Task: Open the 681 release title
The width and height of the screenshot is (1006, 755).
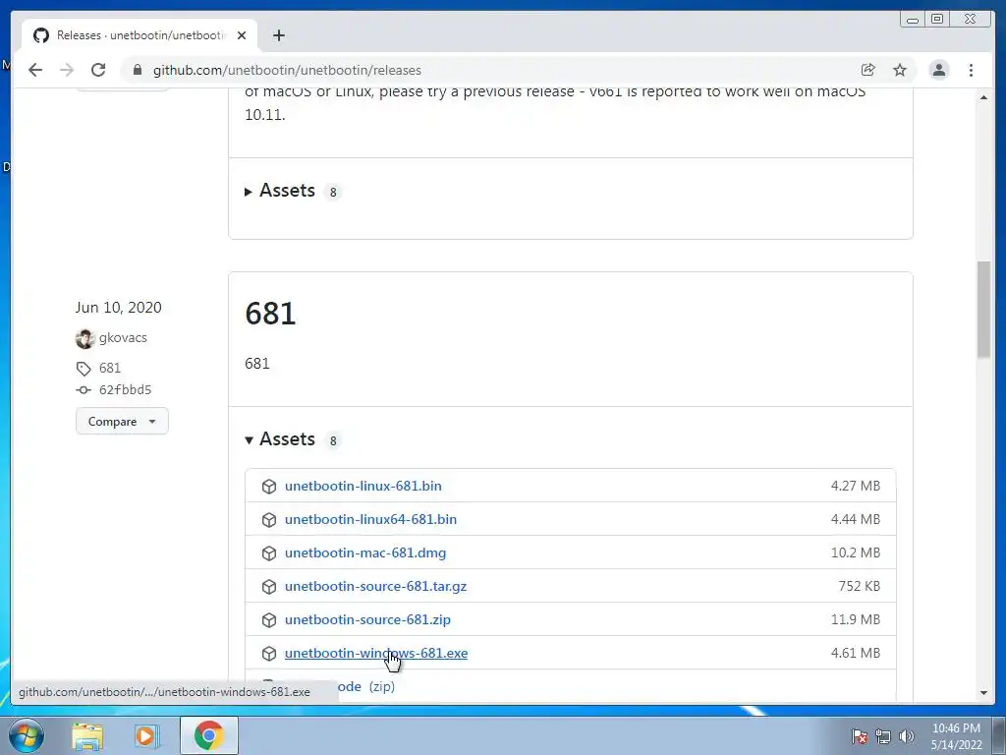Action: coord(270,314)
